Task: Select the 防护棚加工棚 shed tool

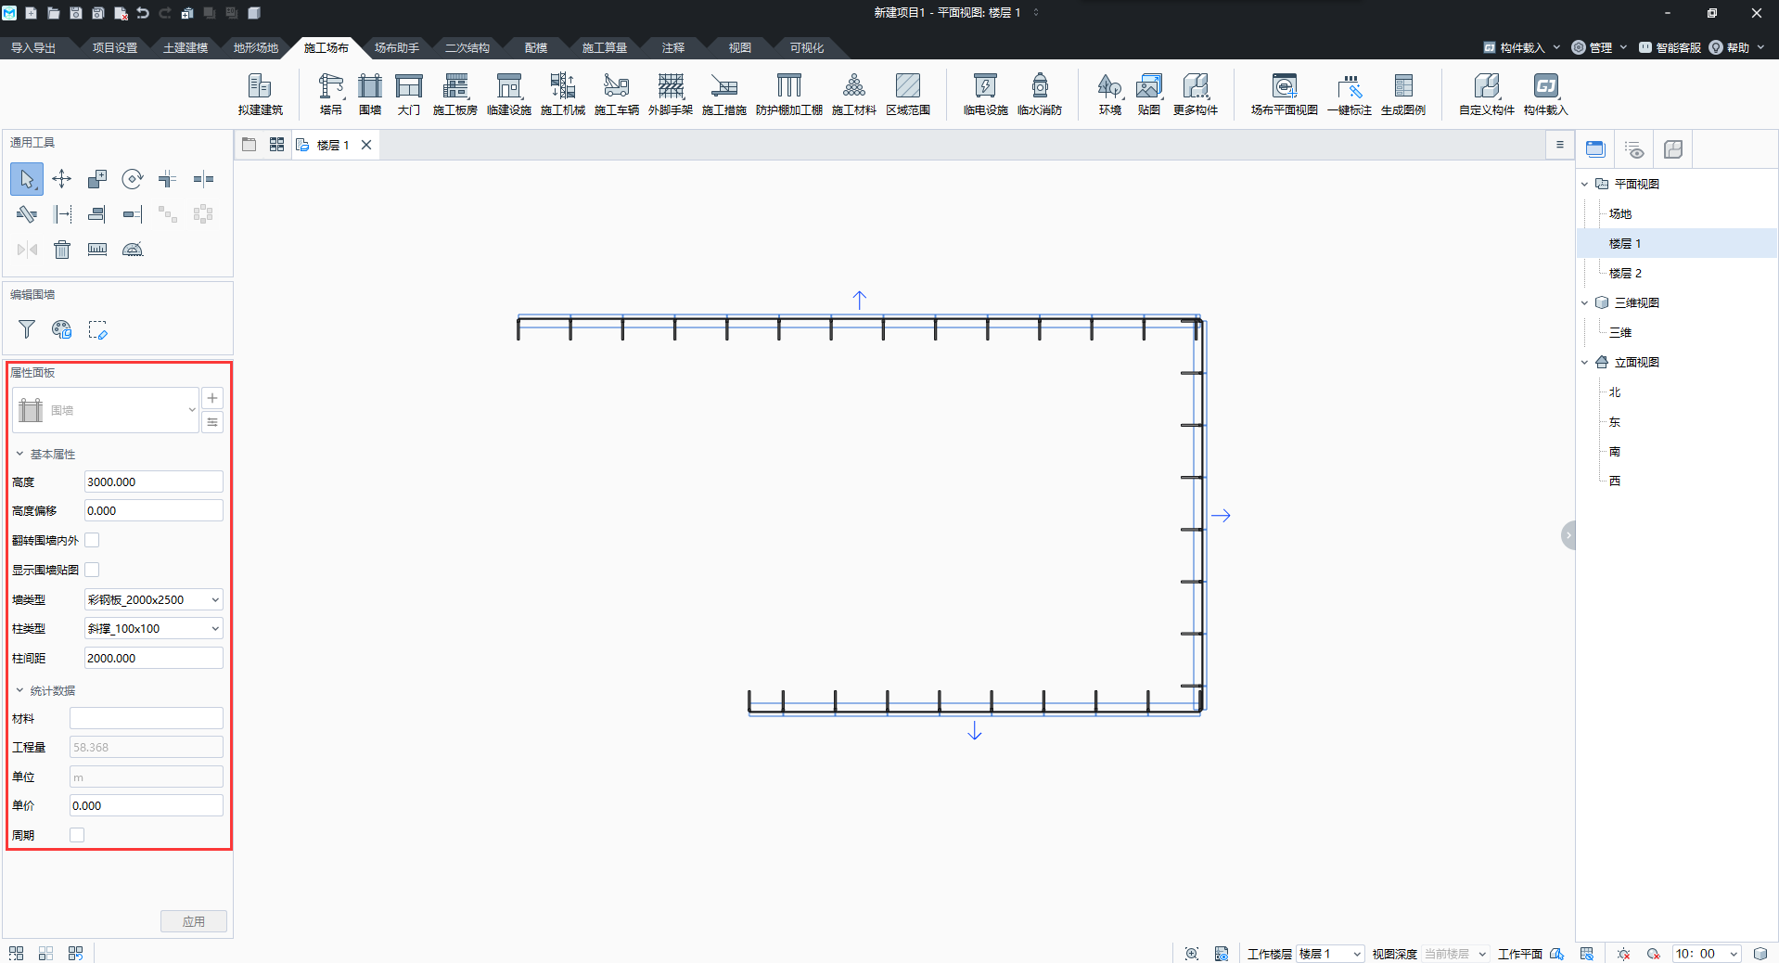Action: coord(788,94)
